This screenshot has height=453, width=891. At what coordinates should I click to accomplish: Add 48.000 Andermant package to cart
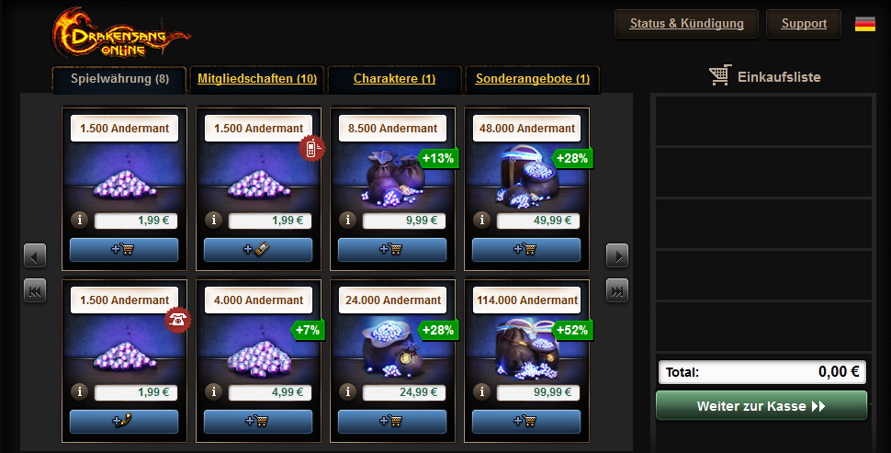tap(526, 250)
